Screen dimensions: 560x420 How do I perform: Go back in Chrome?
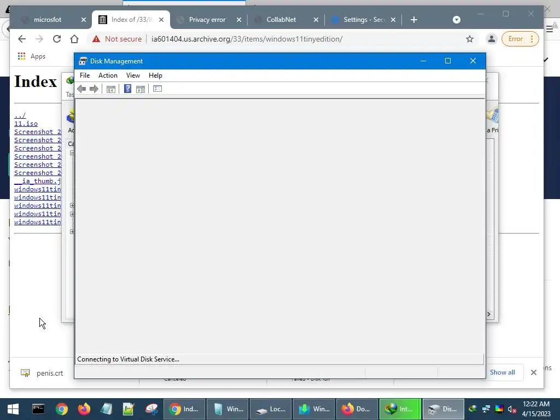[22, 39]
